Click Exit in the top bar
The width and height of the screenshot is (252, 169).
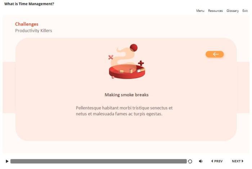click(245, 11)
